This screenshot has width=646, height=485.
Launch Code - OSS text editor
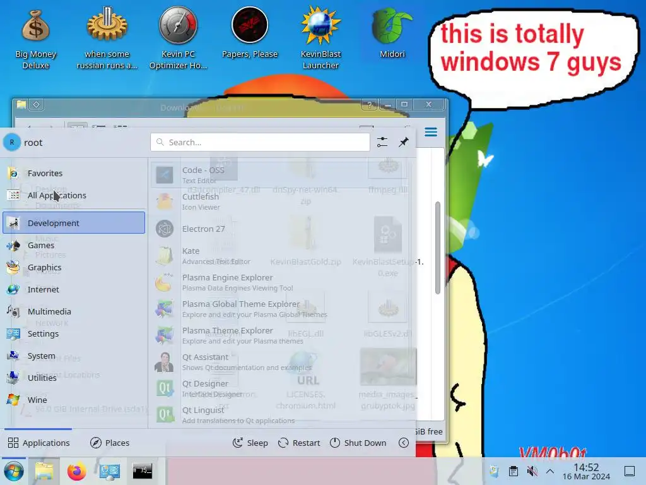[x=280, y=175]
